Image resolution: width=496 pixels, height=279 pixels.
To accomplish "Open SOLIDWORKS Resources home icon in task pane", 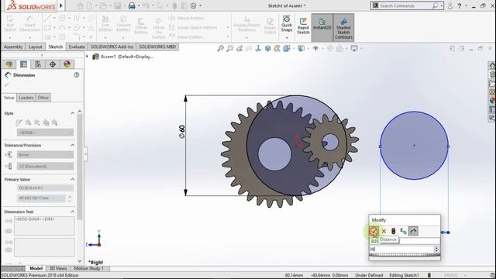I will tap(492, 66).
